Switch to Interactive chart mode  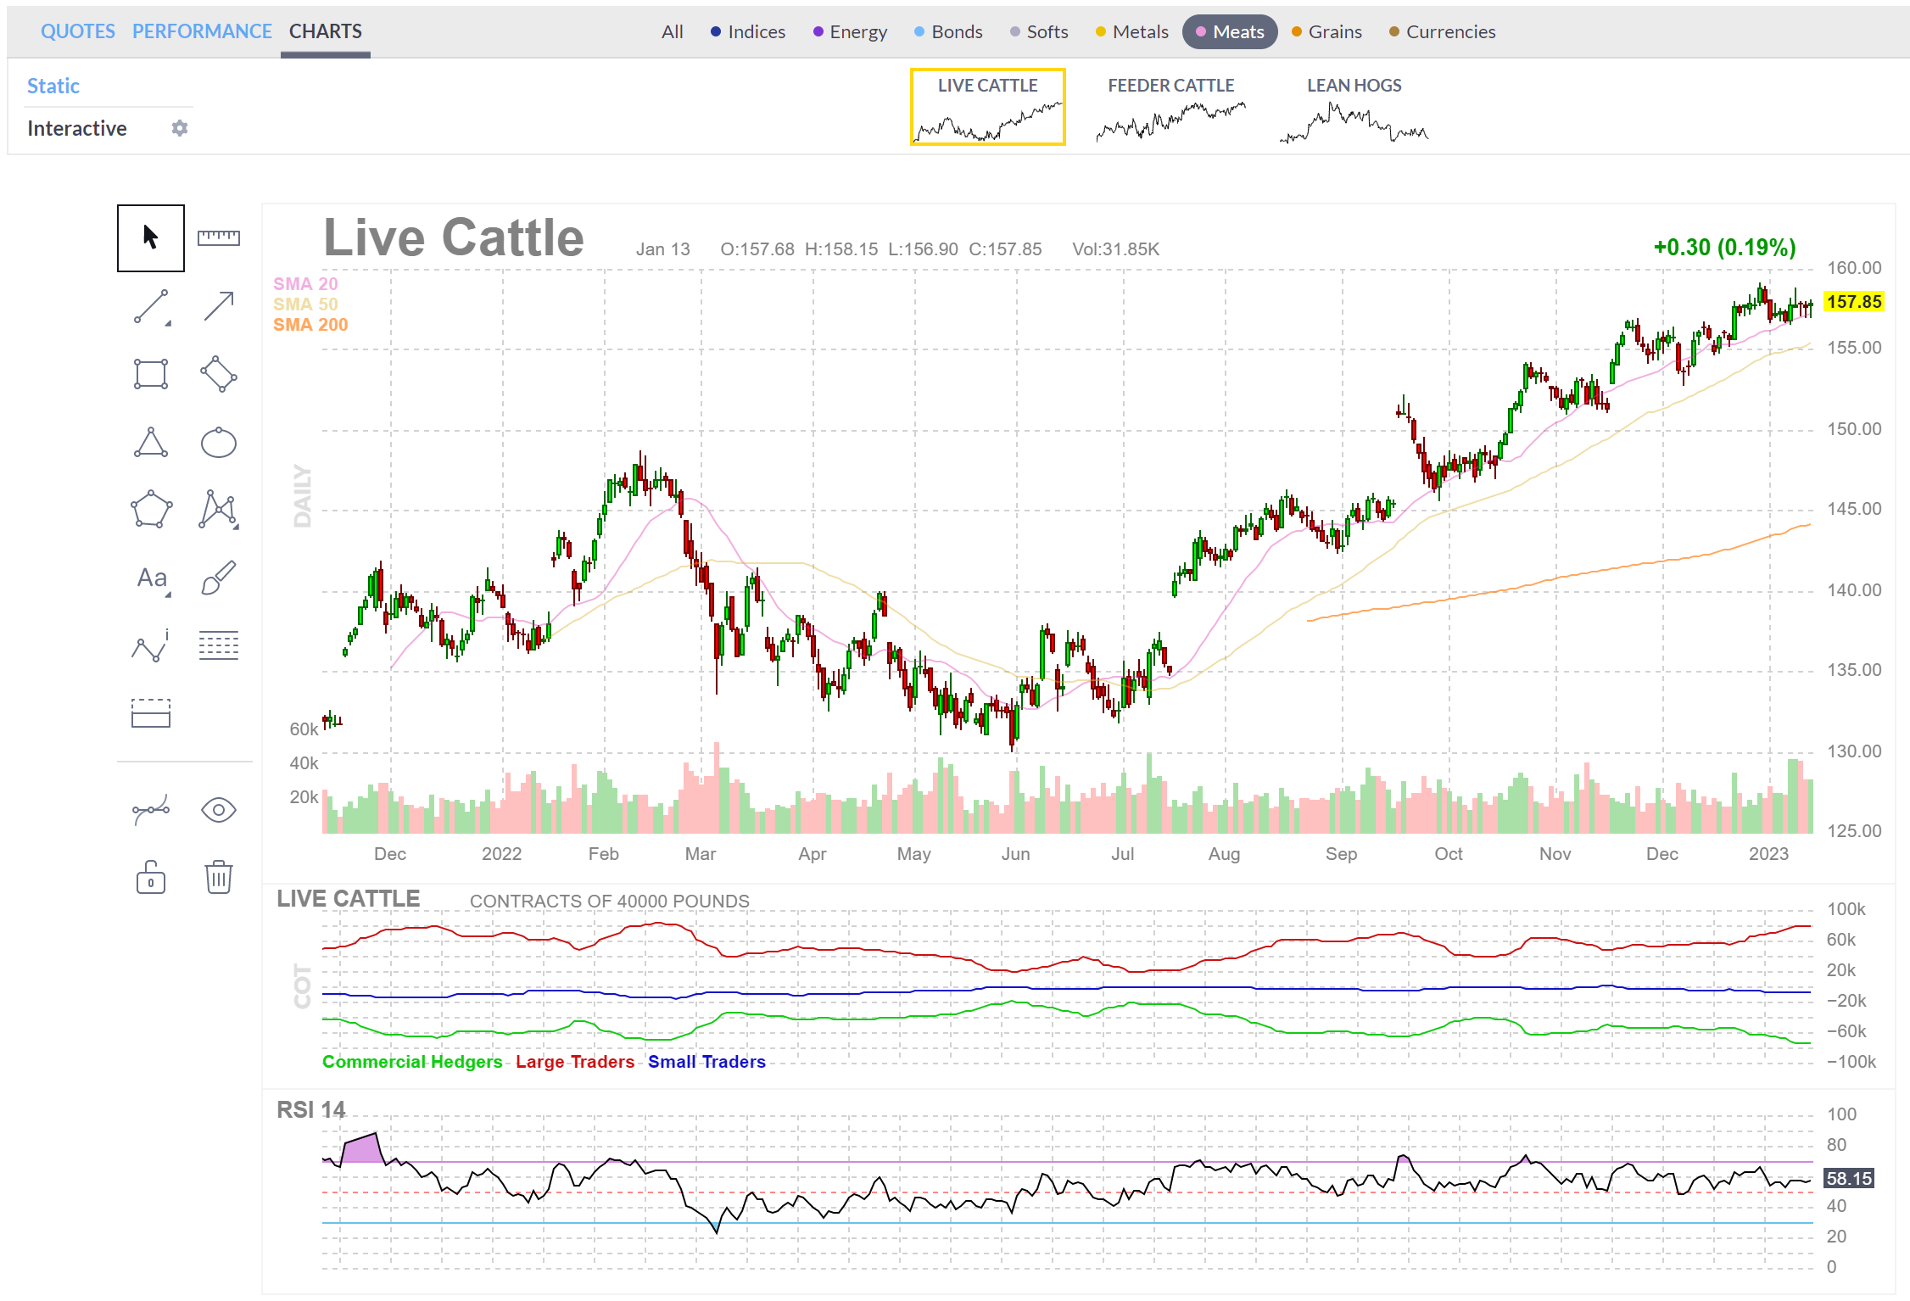77,128
